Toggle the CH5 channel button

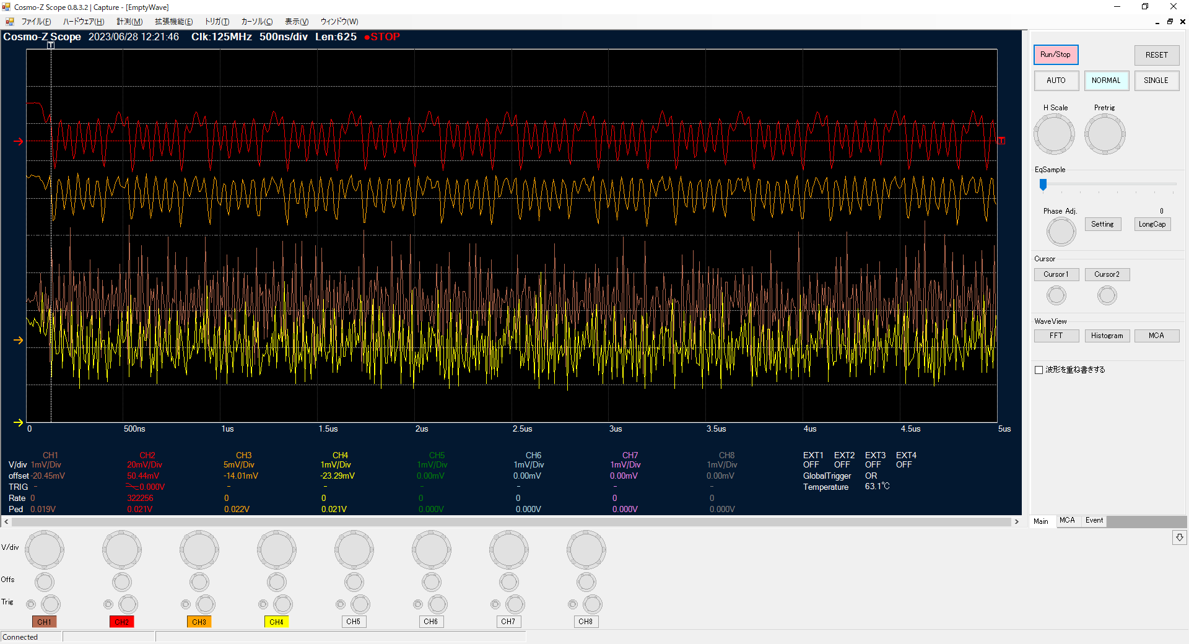(x=353, y=622)
